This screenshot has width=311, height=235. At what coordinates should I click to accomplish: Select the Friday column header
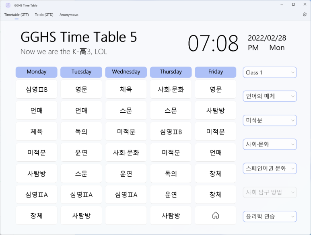point(216,72)
